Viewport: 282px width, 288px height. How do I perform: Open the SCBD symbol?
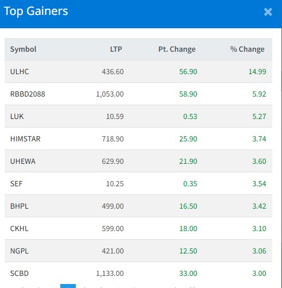tap(20, 274)
